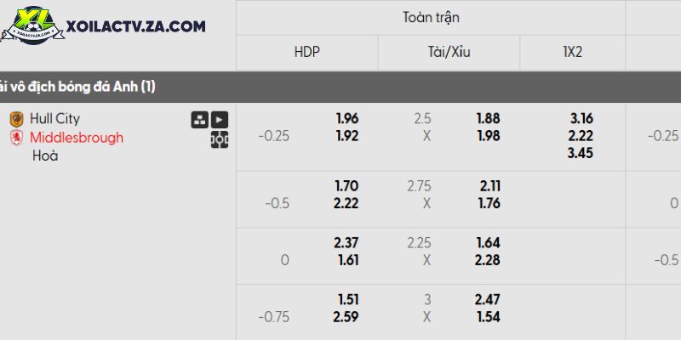Select the HDP column header
681x340 pixels.
[x=307, y=53]
